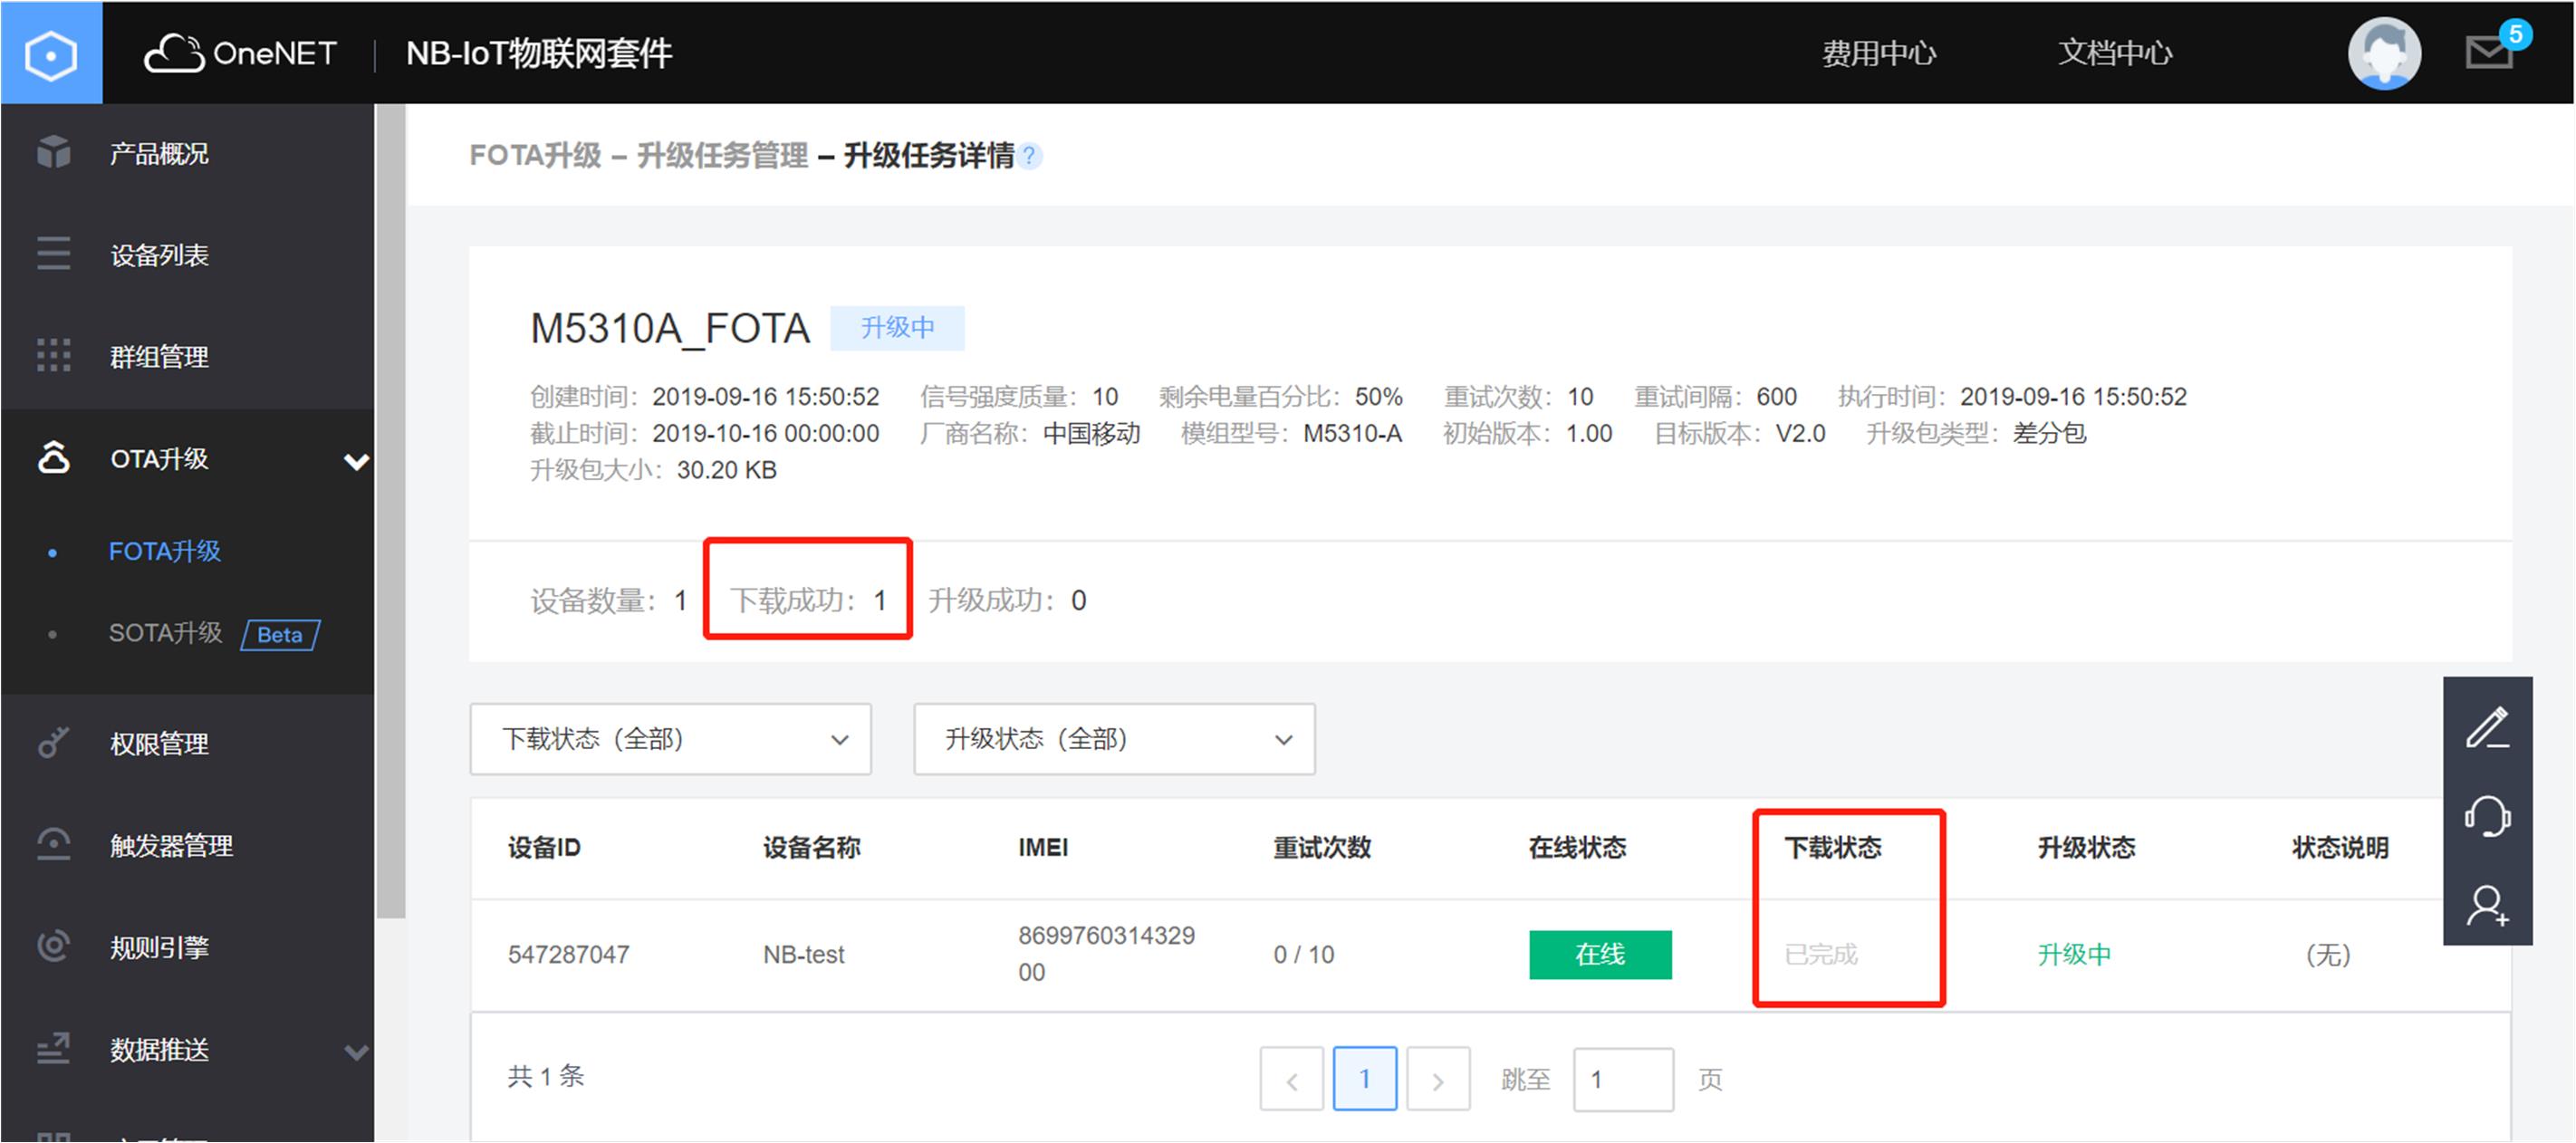Image resolution: width=2576 pixels, height=1143 pixels.
Task: Click the OneNET hexagon home icon
Action: 51,53
